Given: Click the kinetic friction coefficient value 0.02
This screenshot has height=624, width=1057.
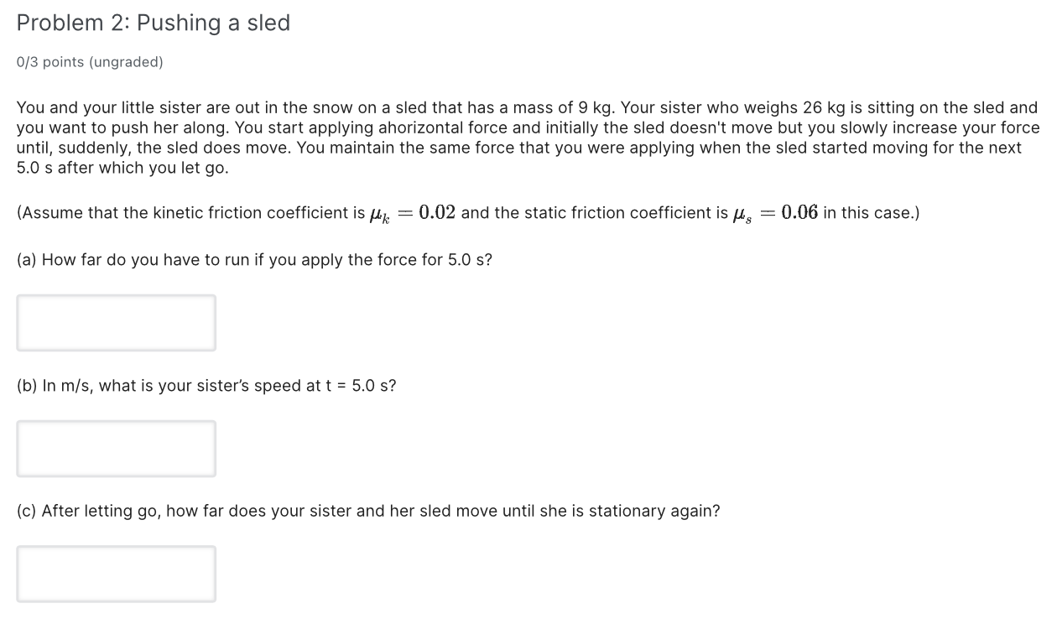Looking at the screenshot, I should point(438,211).
